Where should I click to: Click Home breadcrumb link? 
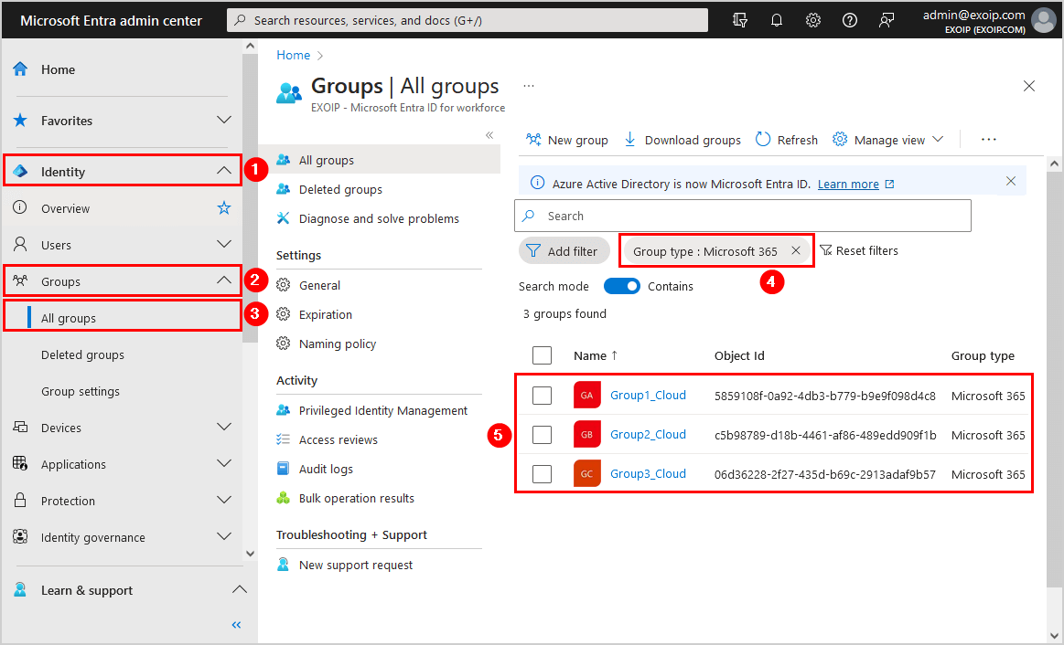click(x=293, y=55)
